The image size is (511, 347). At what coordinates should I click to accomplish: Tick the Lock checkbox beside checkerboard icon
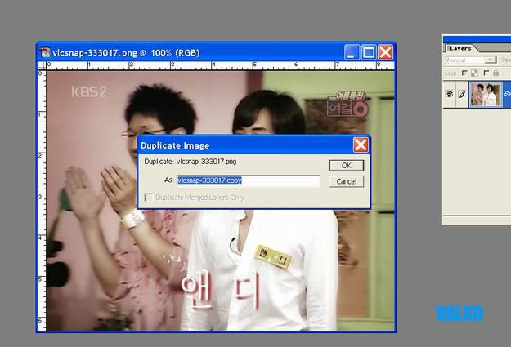coord(464,73)
